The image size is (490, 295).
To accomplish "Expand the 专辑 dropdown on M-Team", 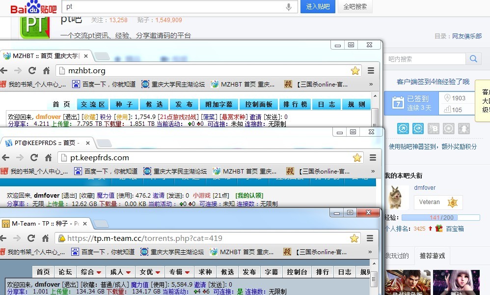I will click(x=179, y=272).
